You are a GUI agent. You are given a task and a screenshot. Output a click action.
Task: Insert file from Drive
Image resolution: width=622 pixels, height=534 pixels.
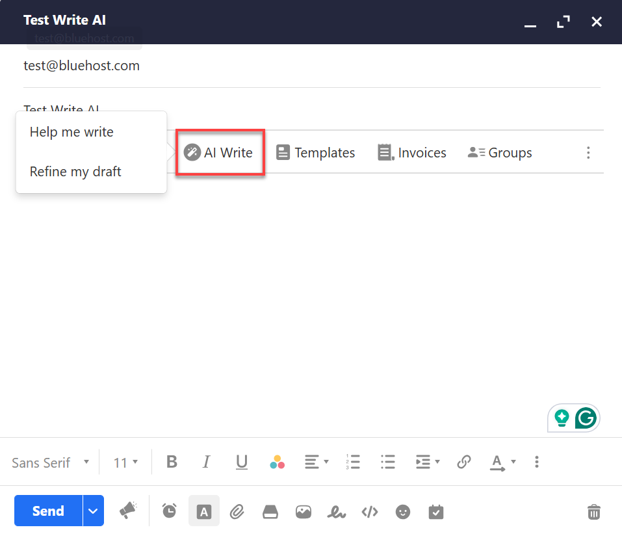coord(270,512)
